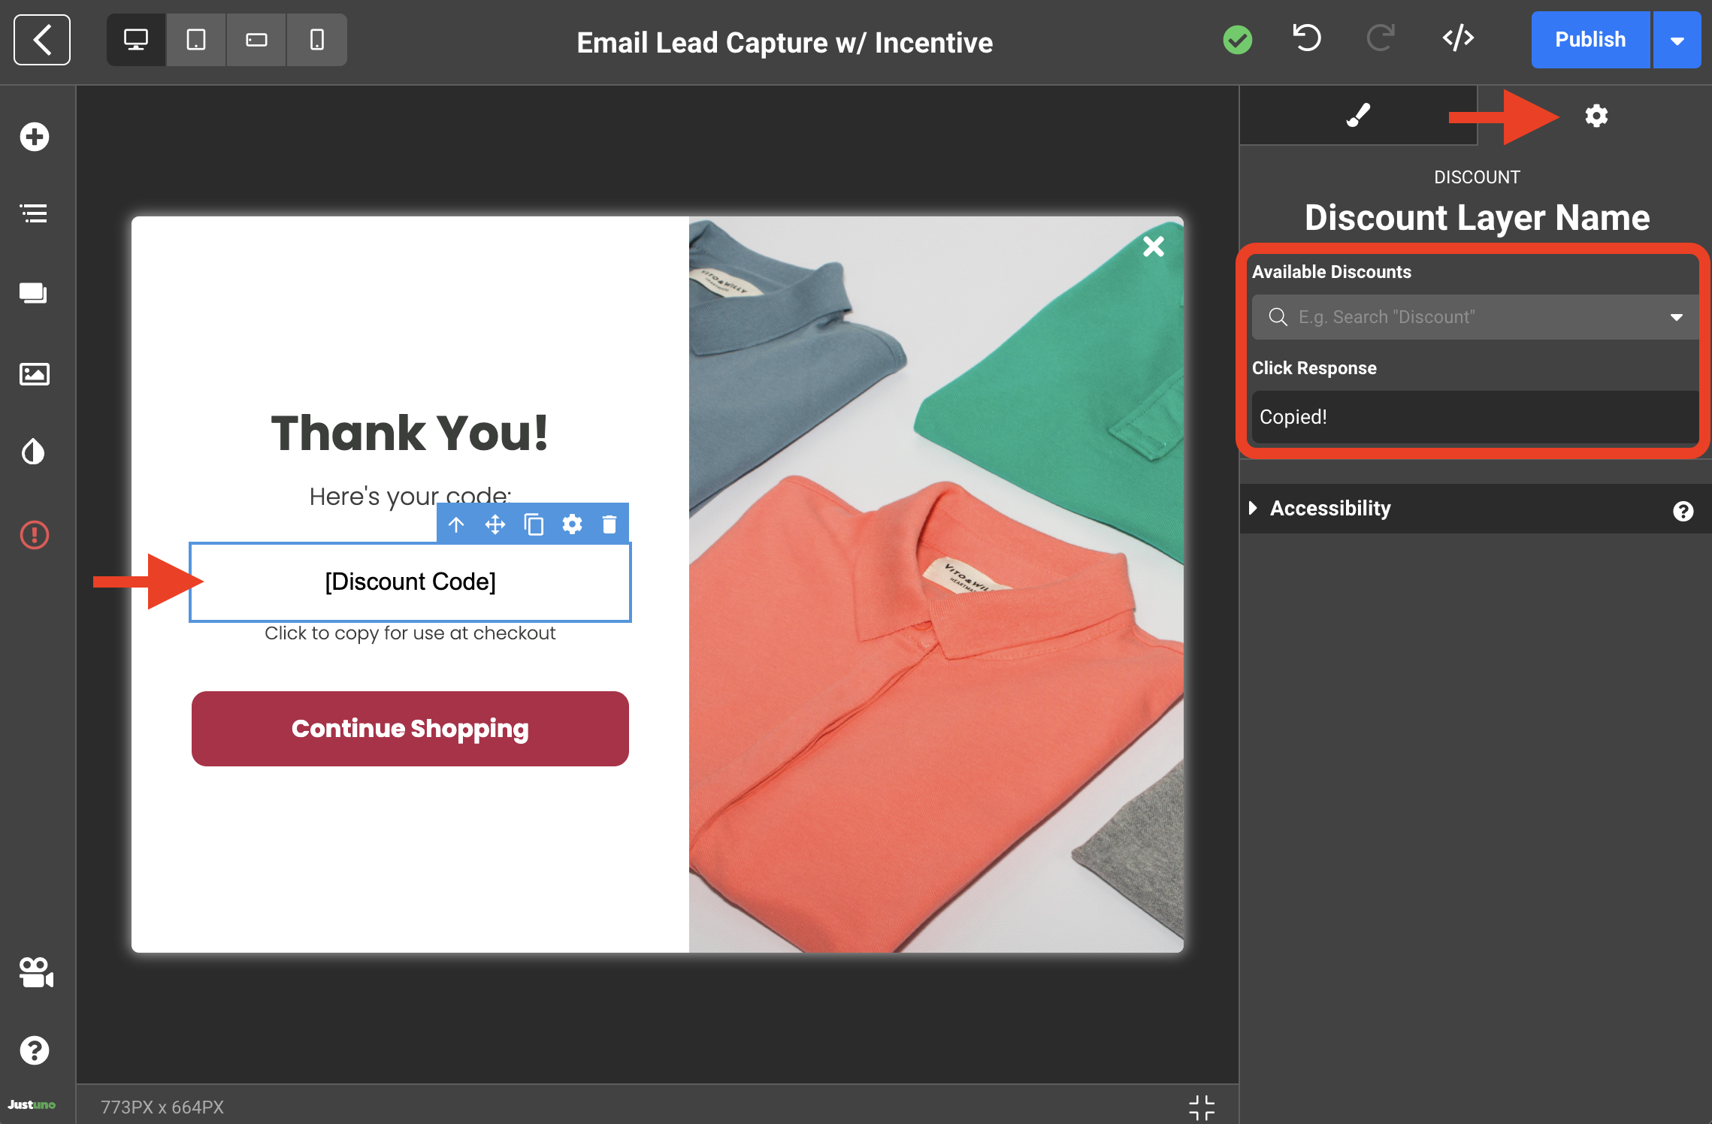This screenshot has height=1124, width=1712.
Task: Switch to tablet portrait preview
Action: pyautogui.click(x=196, y=39)
